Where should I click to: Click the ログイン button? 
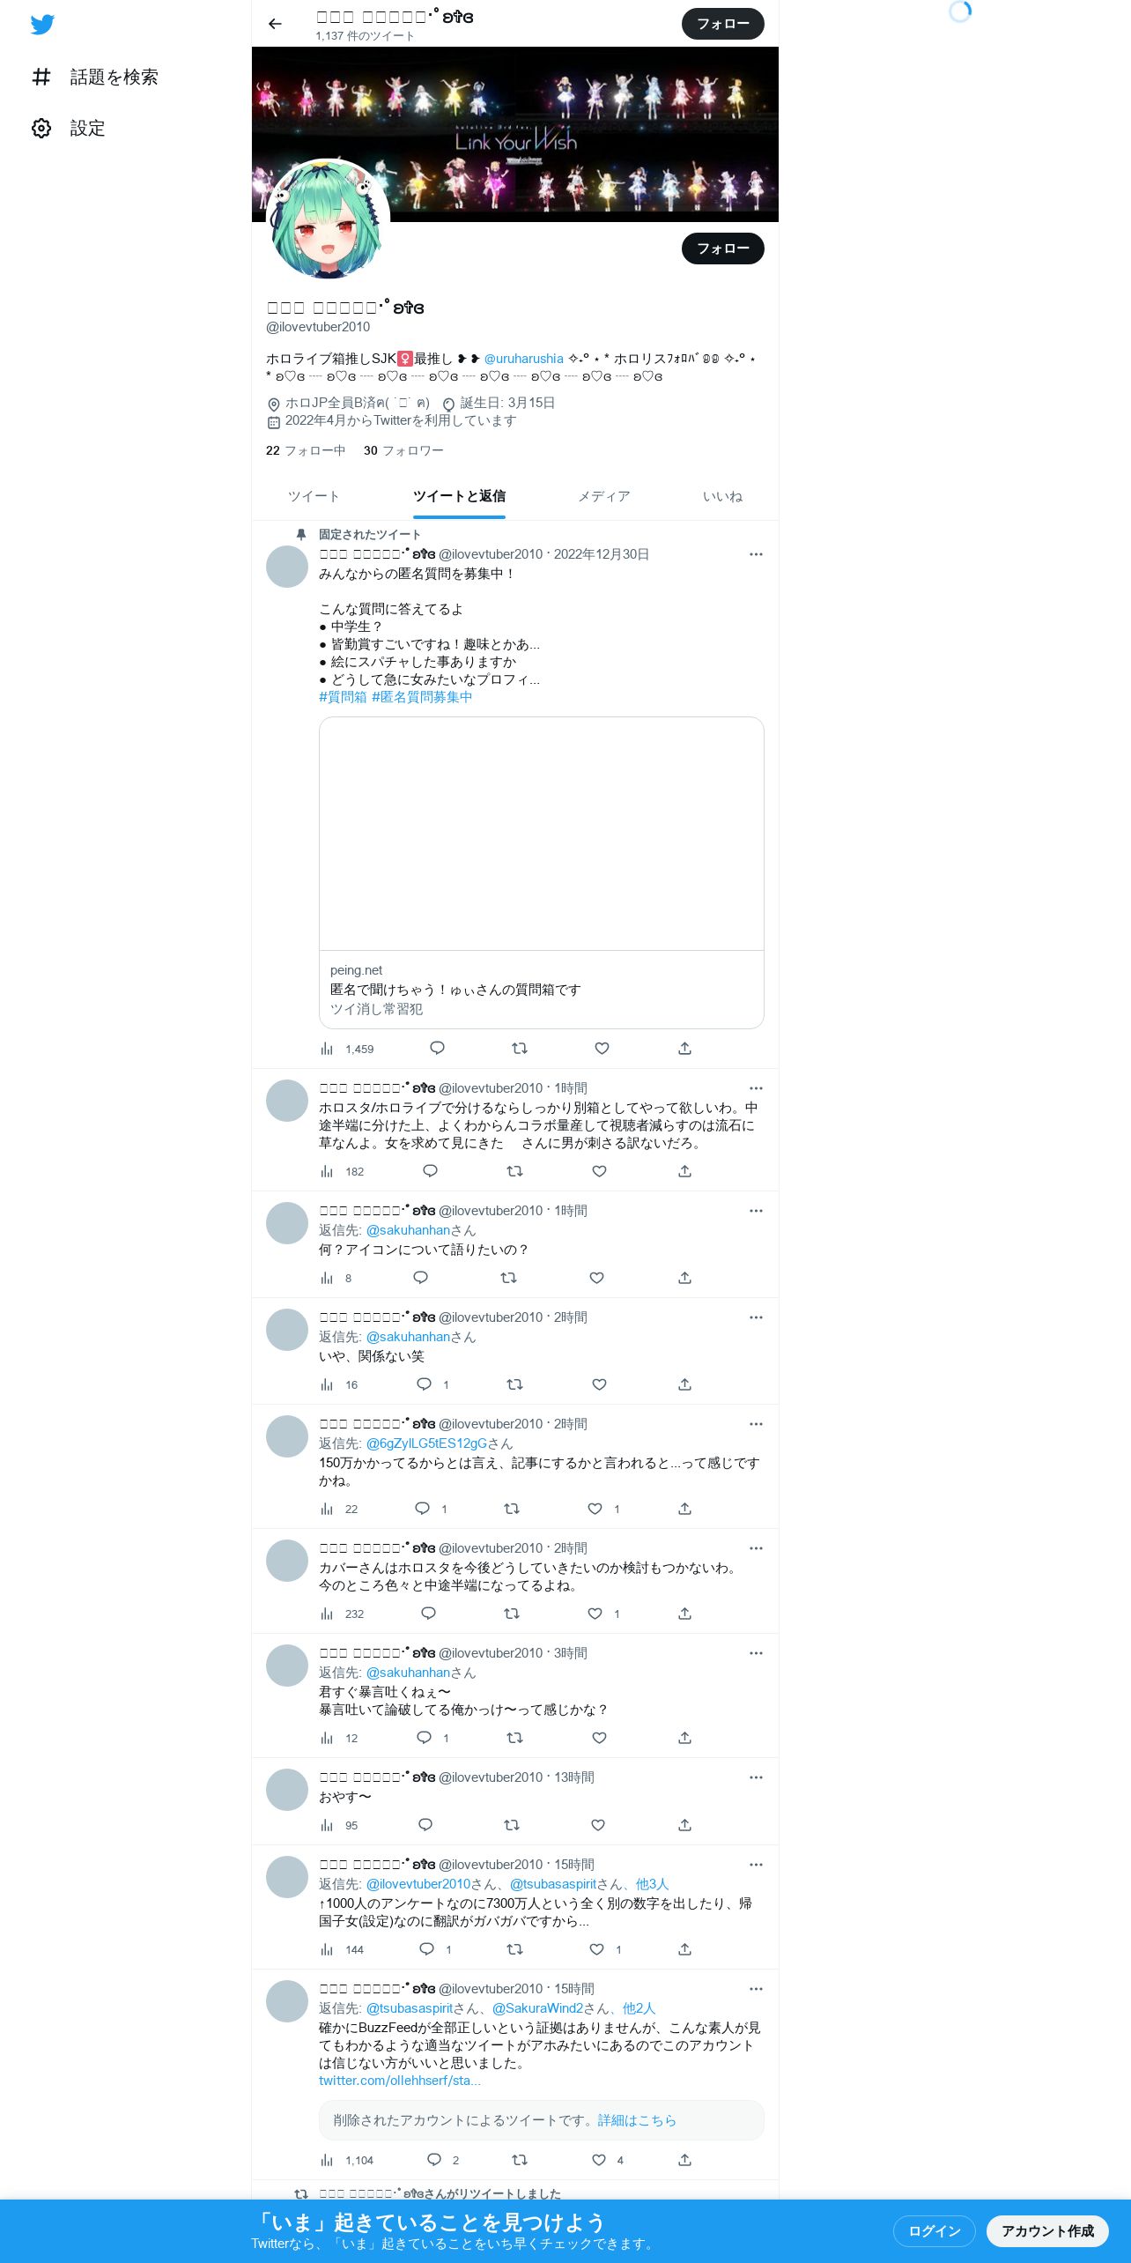(935, 2230)
